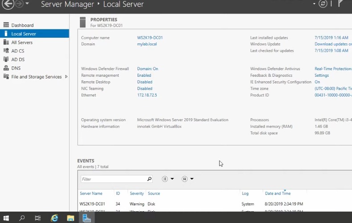Click the back navigation arrow
The image size is (352, 223).
(x=8, y=4)
